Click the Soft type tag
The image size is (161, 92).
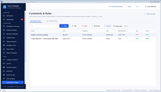(137, 38)
